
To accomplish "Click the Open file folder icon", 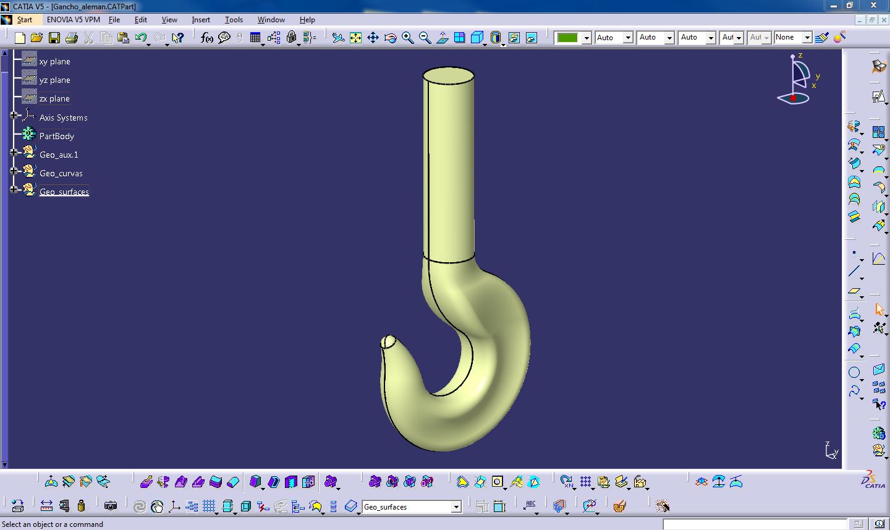I will (x=36, y=38).
